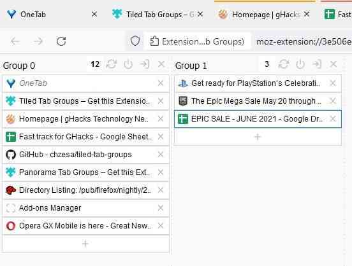Close the OneTab browser tab
The width and height of the screenshot is (352, 266).
94,15
